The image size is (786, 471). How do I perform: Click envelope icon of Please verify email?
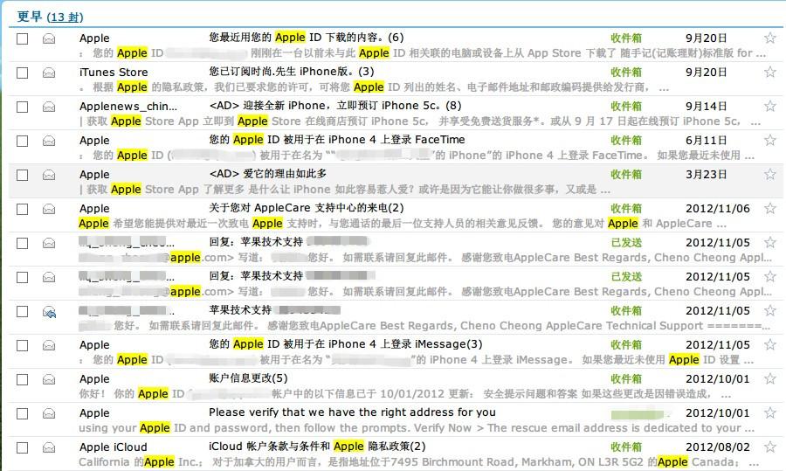point(49,414)
